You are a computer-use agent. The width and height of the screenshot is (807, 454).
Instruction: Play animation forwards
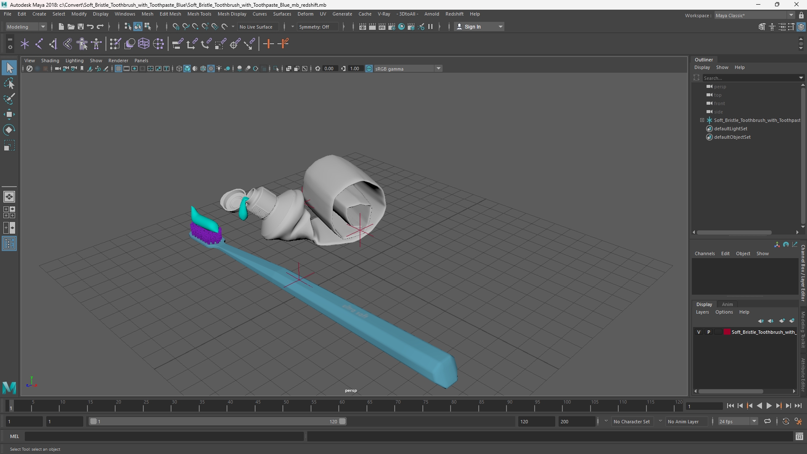click(x=769, y=406)
